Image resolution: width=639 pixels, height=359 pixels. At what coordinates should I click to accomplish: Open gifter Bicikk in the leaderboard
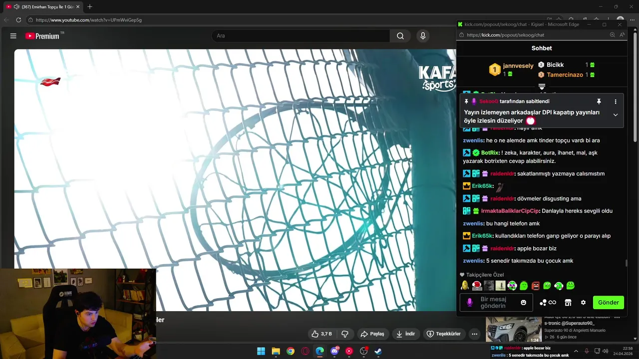click(555, 65)
